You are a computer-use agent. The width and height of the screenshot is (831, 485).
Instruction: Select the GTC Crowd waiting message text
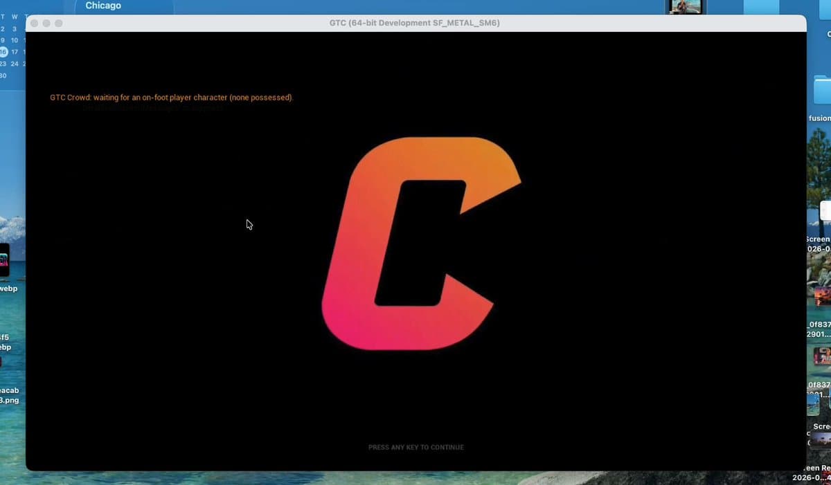(x=172, y=98)
